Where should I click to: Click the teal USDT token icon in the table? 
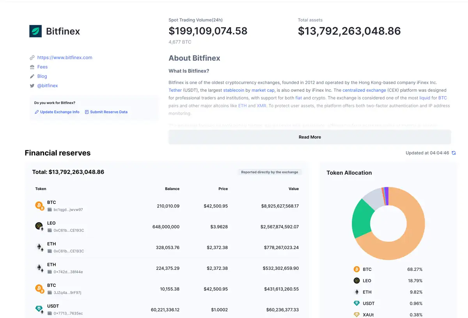click(39, 309)
